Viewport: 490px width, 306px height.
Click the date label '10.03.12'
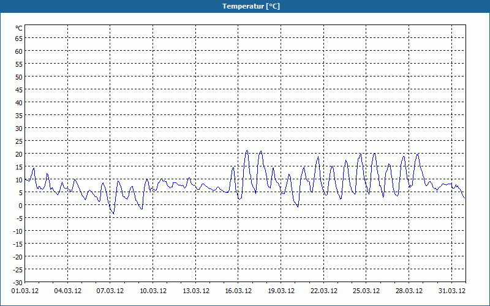153,291
